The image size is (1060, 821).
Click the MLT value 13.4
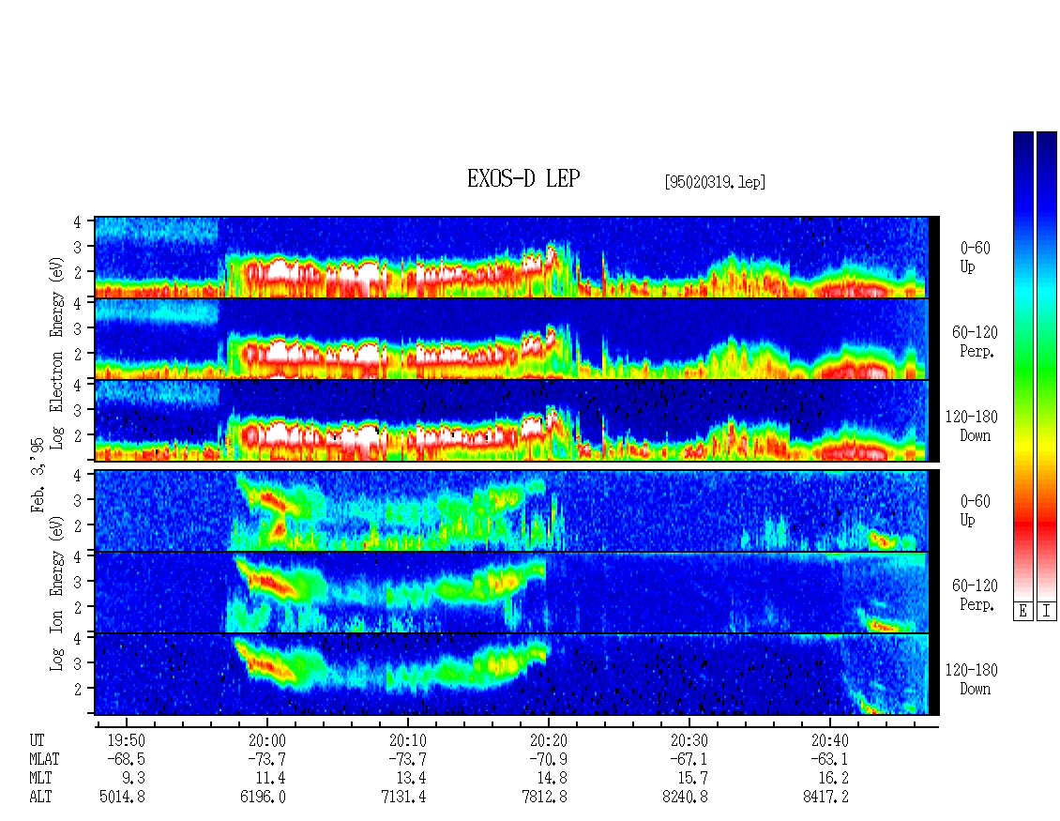pos(410,779)
